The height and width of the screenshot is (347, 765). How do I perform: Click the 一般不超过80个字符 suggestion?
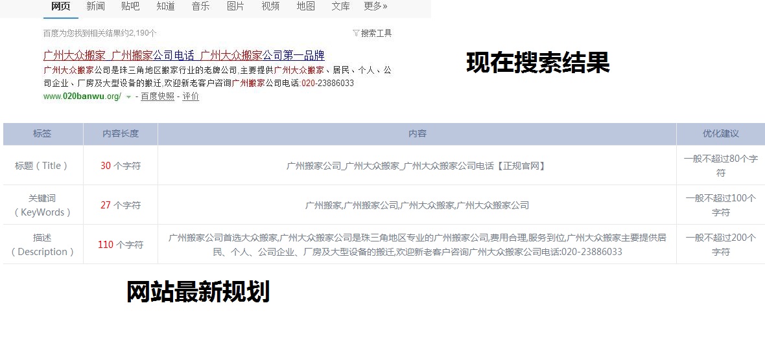tap(721, 166)
